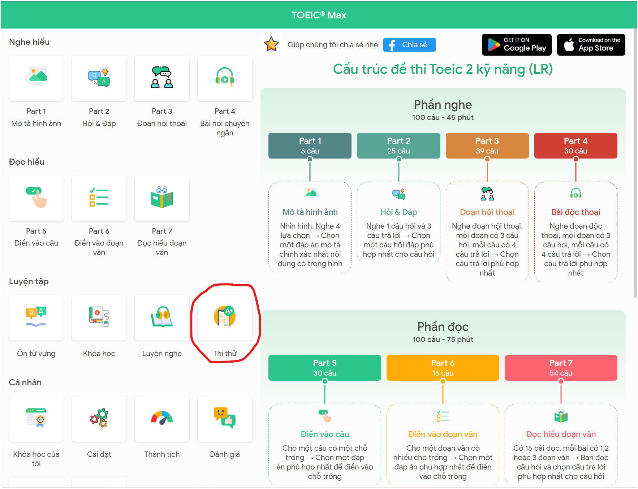Open Ôn từ vựng practice icon
Image resolution: width=638 pixels, height=489 pixels.
click(36, 317)
